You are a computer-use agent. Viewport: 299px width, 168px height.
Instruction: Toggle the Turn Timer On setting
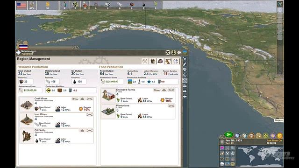(x=274, y=140)
